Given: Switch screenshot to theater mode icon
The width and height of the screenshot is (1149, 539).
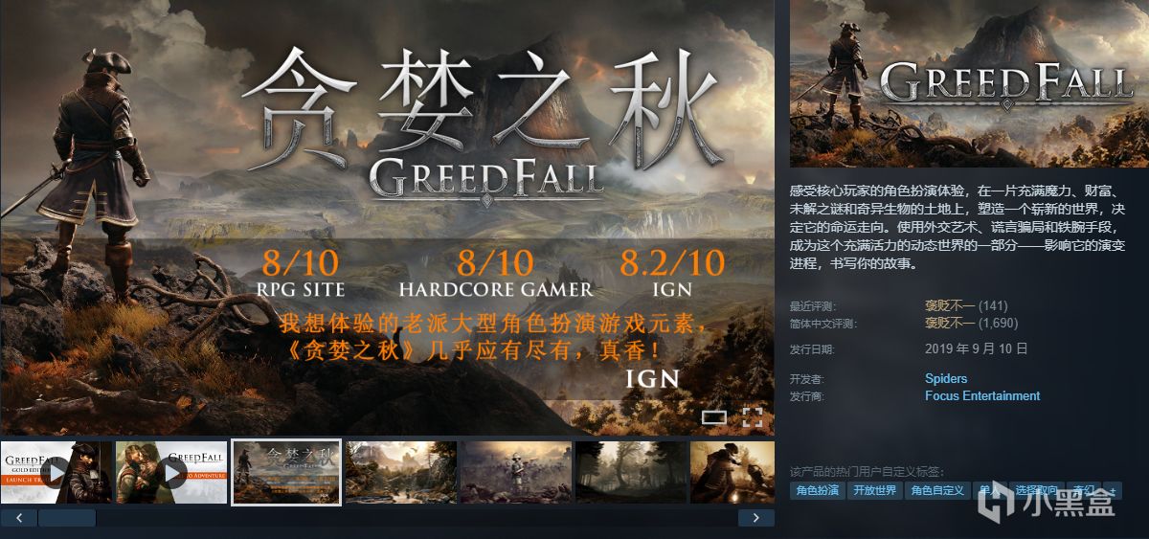Looking at the screenshot, I should coord(713,417).
